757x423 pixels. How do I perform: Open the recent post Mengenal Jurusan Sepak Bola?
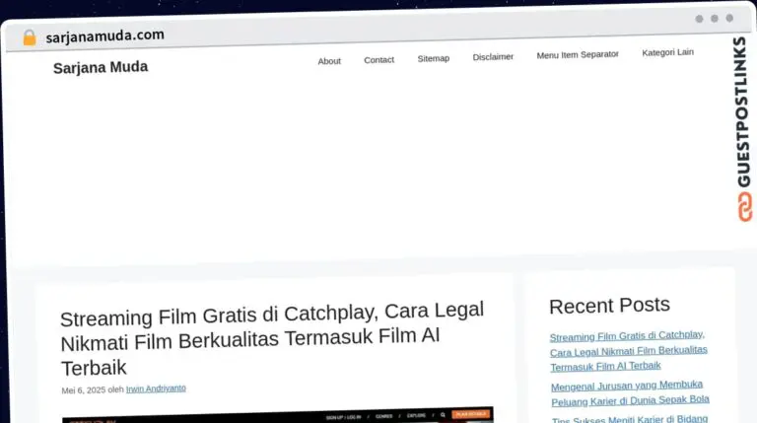tap(629, 391)
